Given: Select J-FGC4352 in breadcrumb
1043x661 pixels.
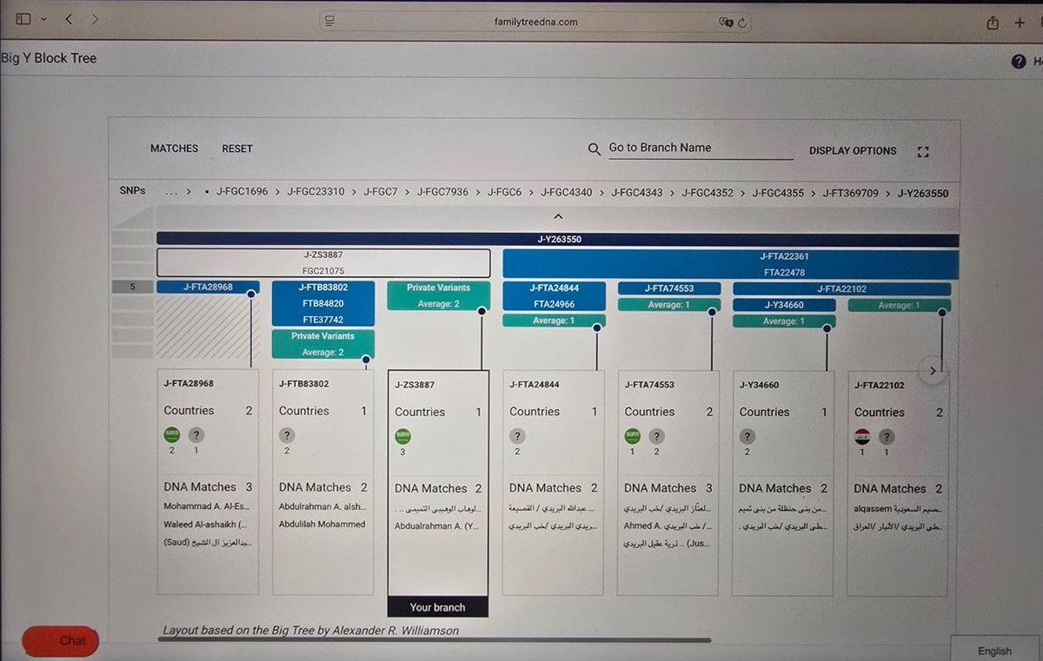Looking at the screenshot, I should 708,193.
